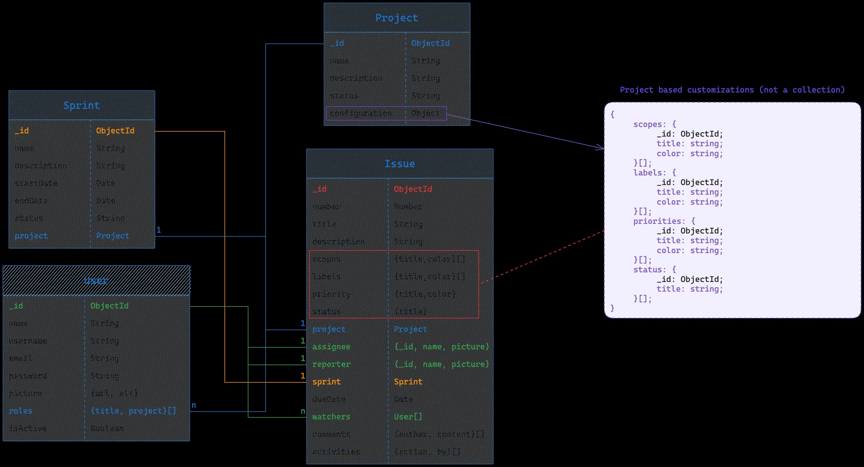864x467 pixels.
Task: Click the 'n' cardinality label beside User roles
Action: (x=194, y=406)
